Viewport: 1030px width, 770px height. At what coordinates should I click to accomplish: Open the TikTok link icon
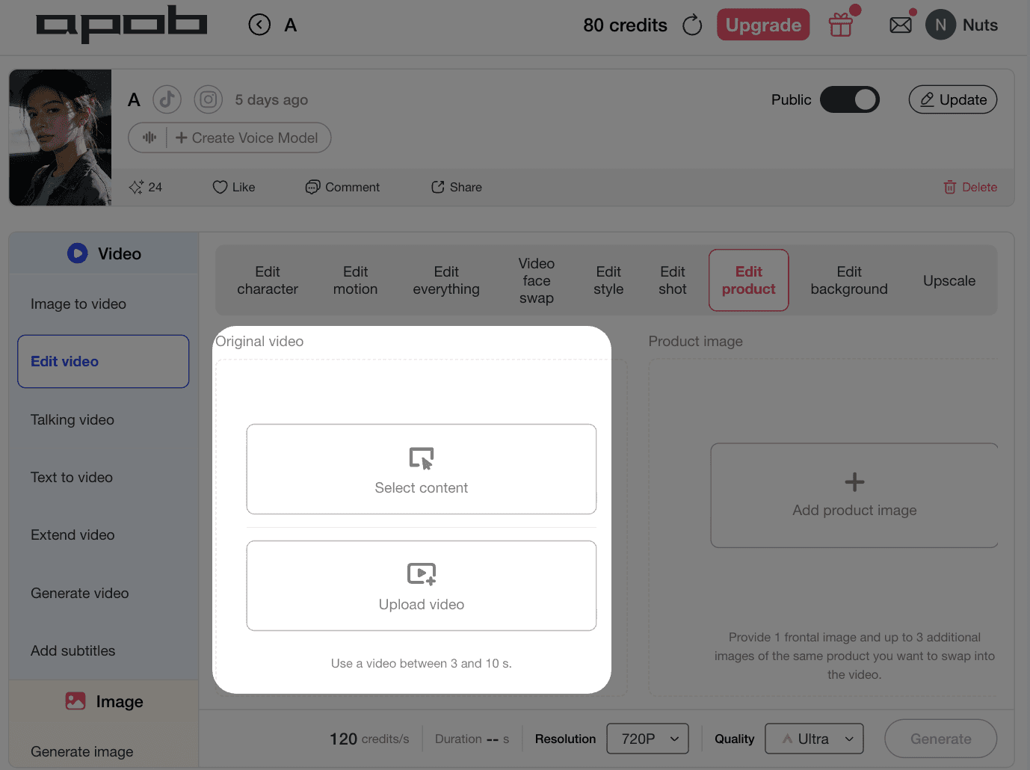[167, 99]
